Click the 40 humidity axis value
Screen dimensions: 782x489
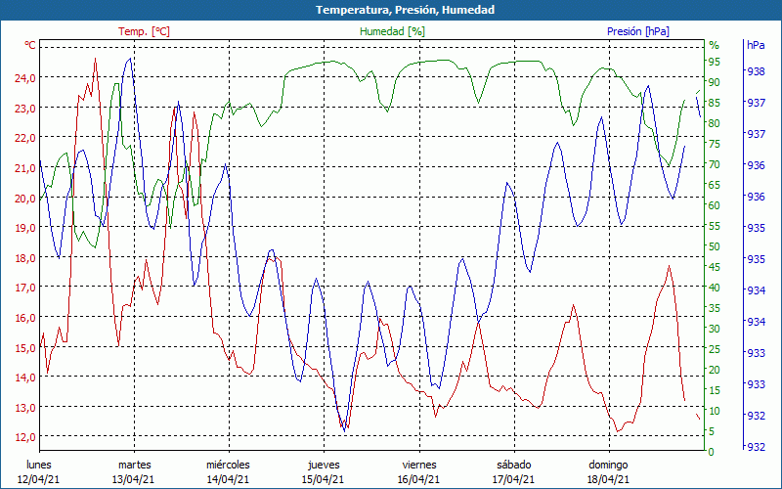715,288
